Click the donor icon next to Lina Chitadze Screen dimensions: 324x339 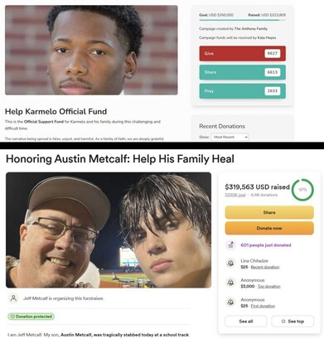230,264
